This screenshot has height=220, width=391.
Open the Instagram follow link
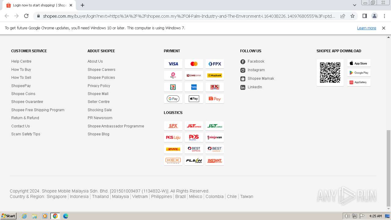pyautogui.click(x=253, y=70)
